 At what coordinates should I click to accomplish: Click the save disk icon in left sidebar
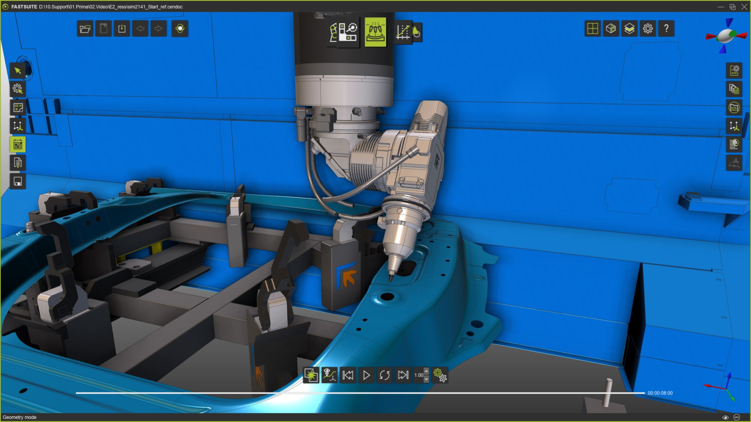coord(18,181)
